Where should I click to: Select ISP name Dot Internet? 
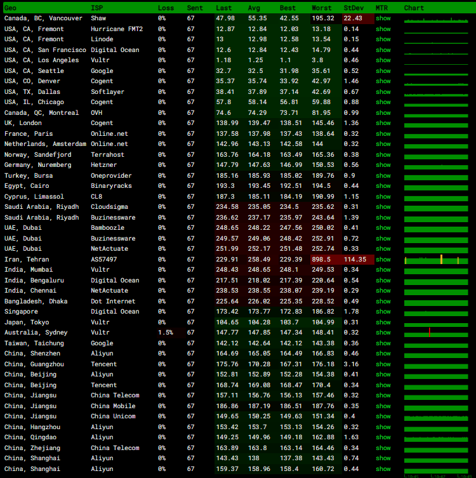click(x=113, y=302)
